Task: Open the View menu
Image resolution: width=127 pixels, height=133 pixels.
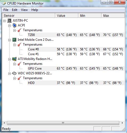Action: tap(24, 10)
